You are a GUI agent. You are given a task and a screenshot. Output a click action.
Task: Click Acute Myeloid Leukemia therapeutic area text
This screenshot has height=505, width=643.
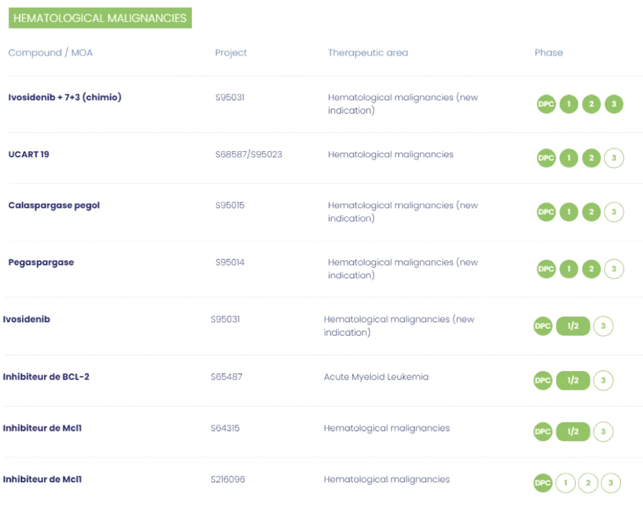click(x=376, y=376)
